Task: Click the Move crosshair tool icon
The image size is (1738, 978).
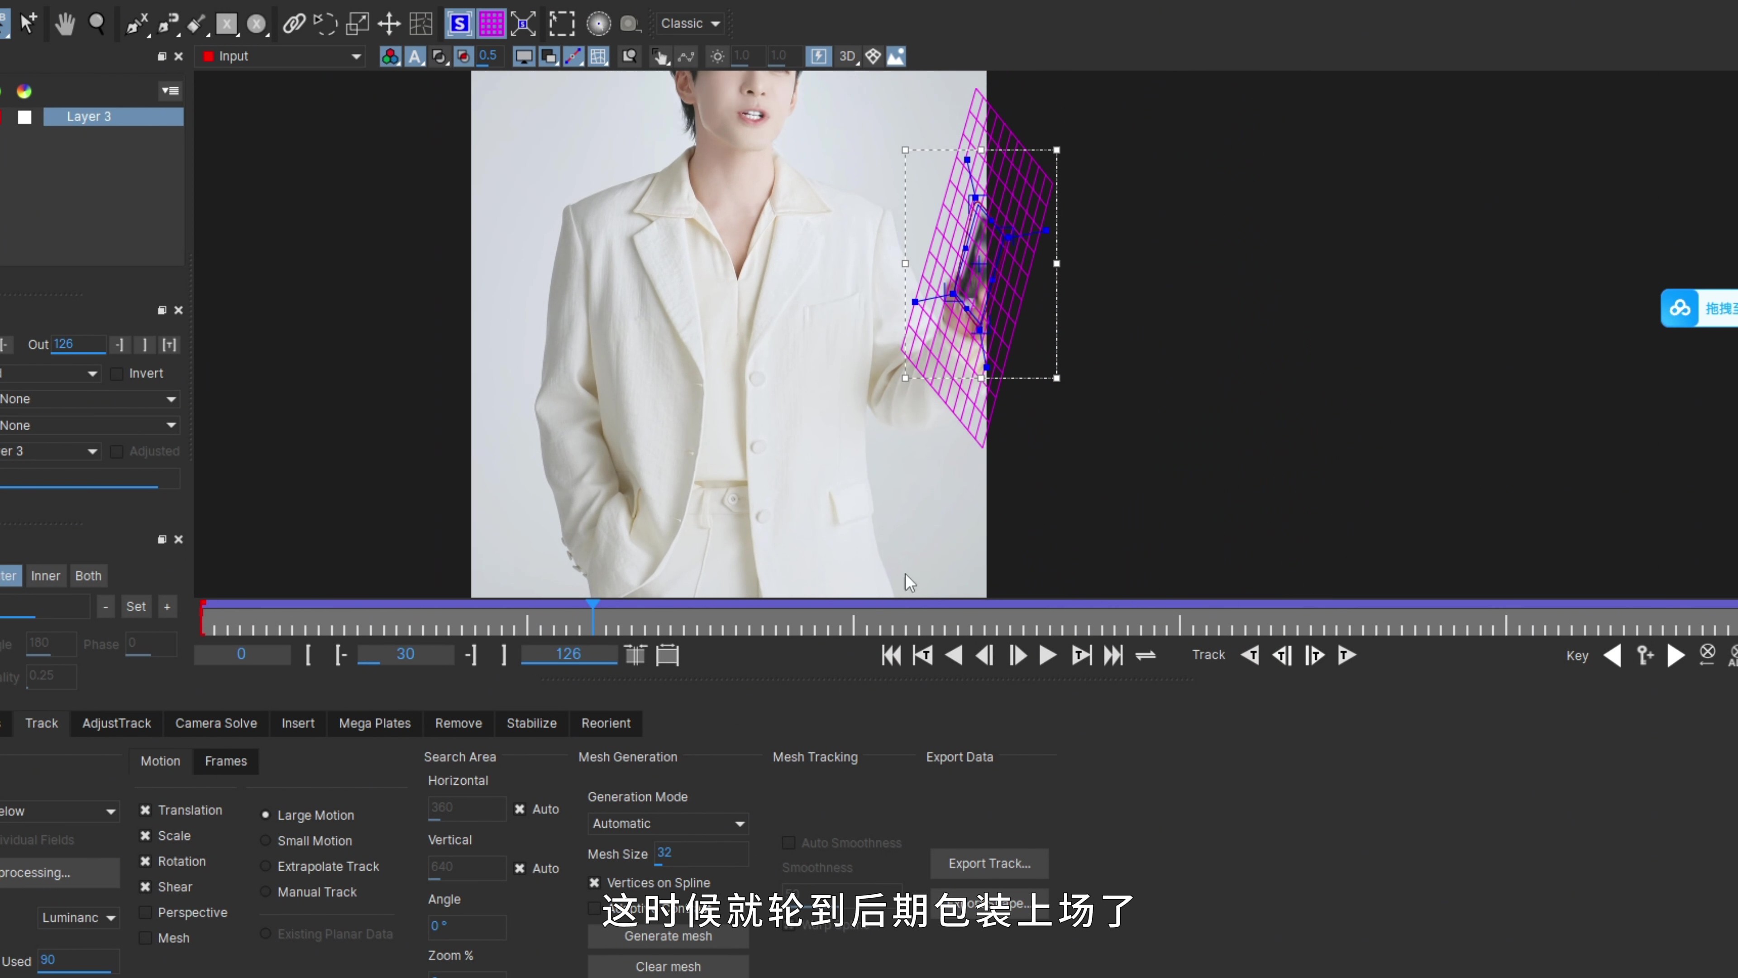Action: 389,24
